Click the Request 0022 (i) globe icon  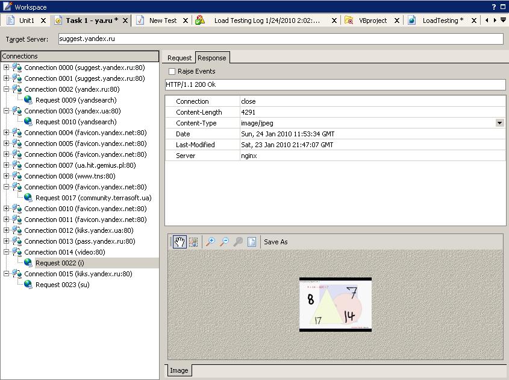click(x=28, y=263)
